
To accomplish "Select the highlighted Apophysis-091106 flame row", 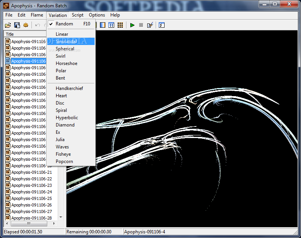I will coord(28,61).
